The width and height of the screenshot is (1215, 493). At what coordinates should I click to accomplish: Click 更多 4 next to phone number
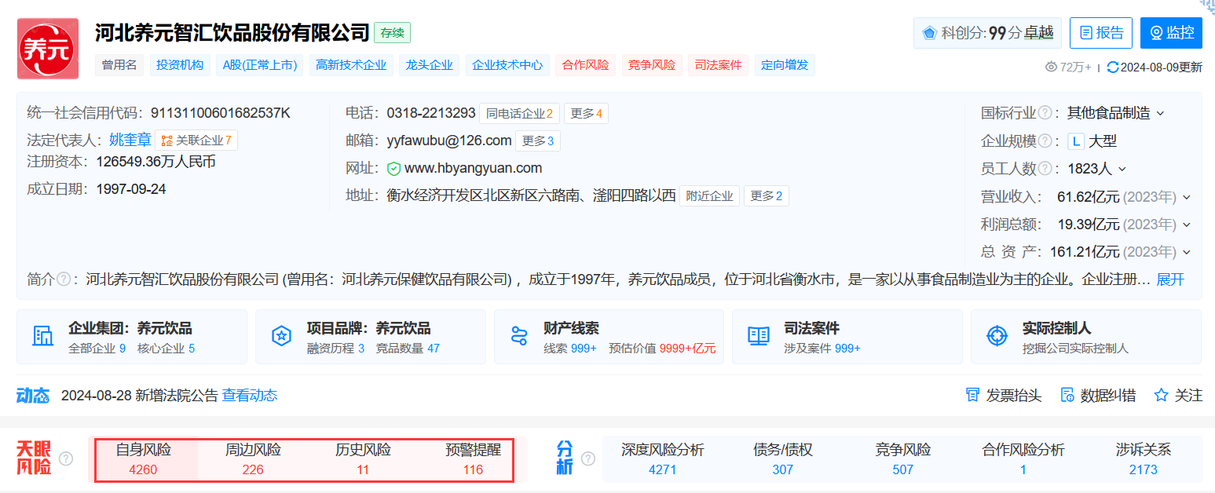coord(586,114)
